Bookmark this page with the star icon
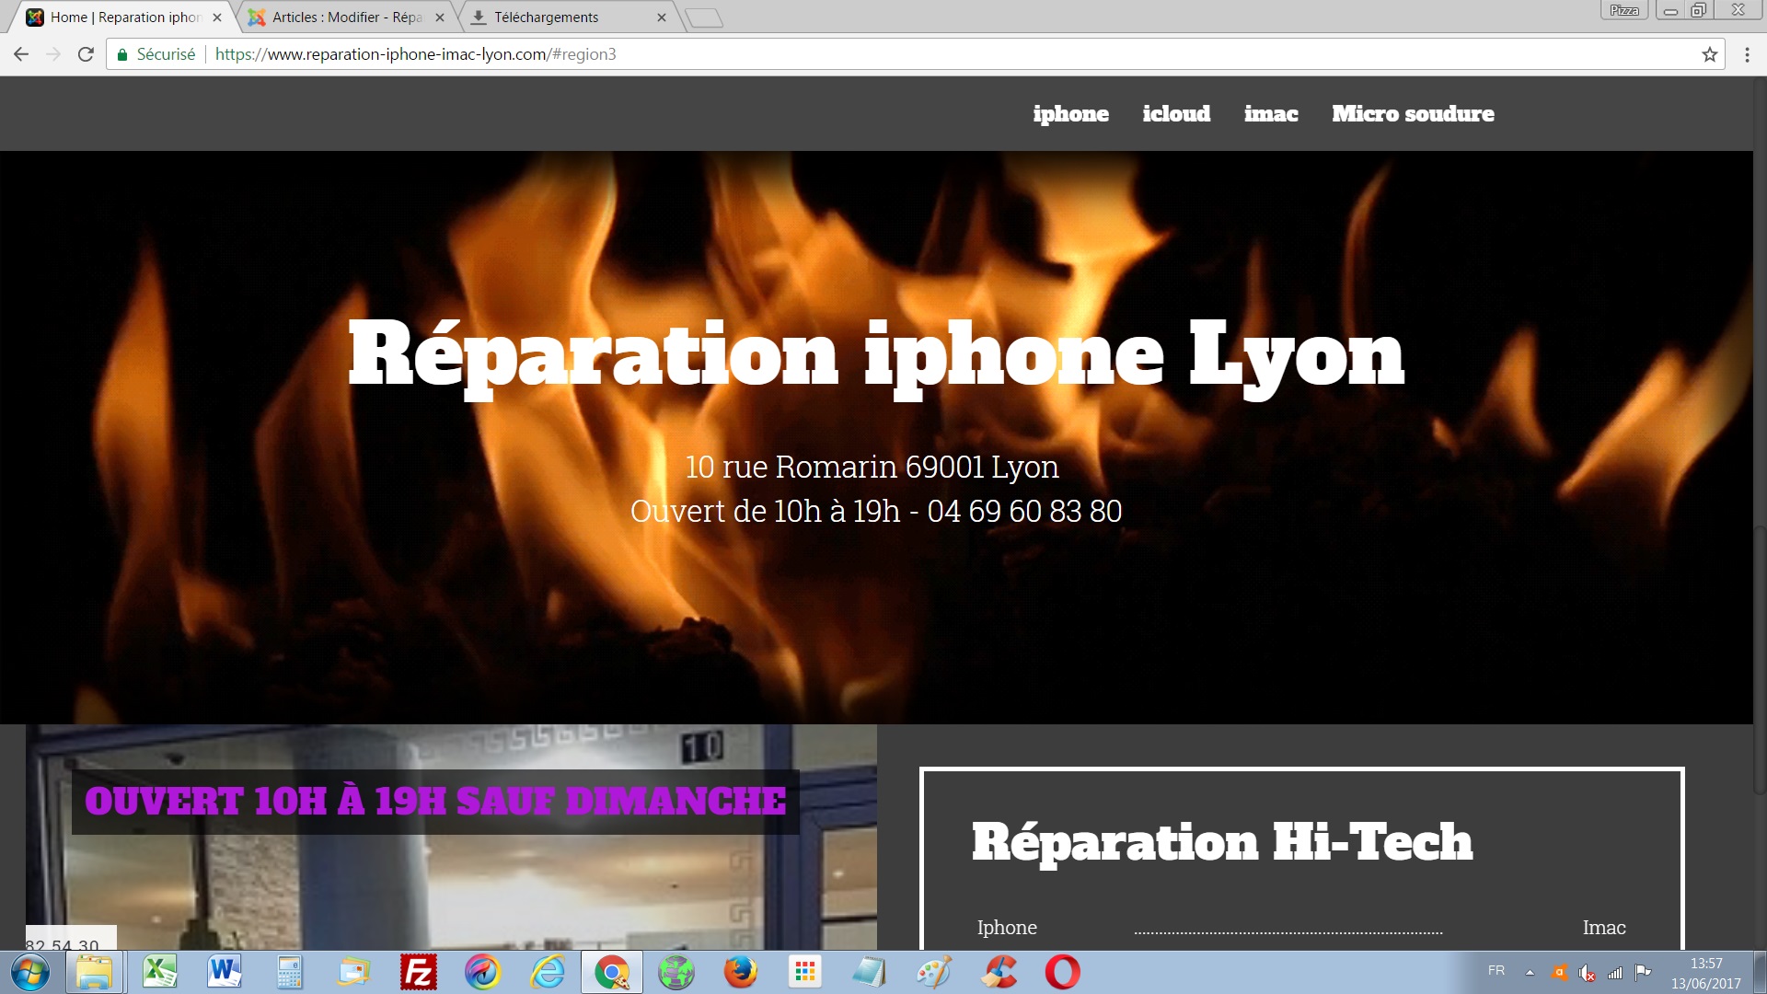This screenshot has height=994, width=1767. point(1710,54)
